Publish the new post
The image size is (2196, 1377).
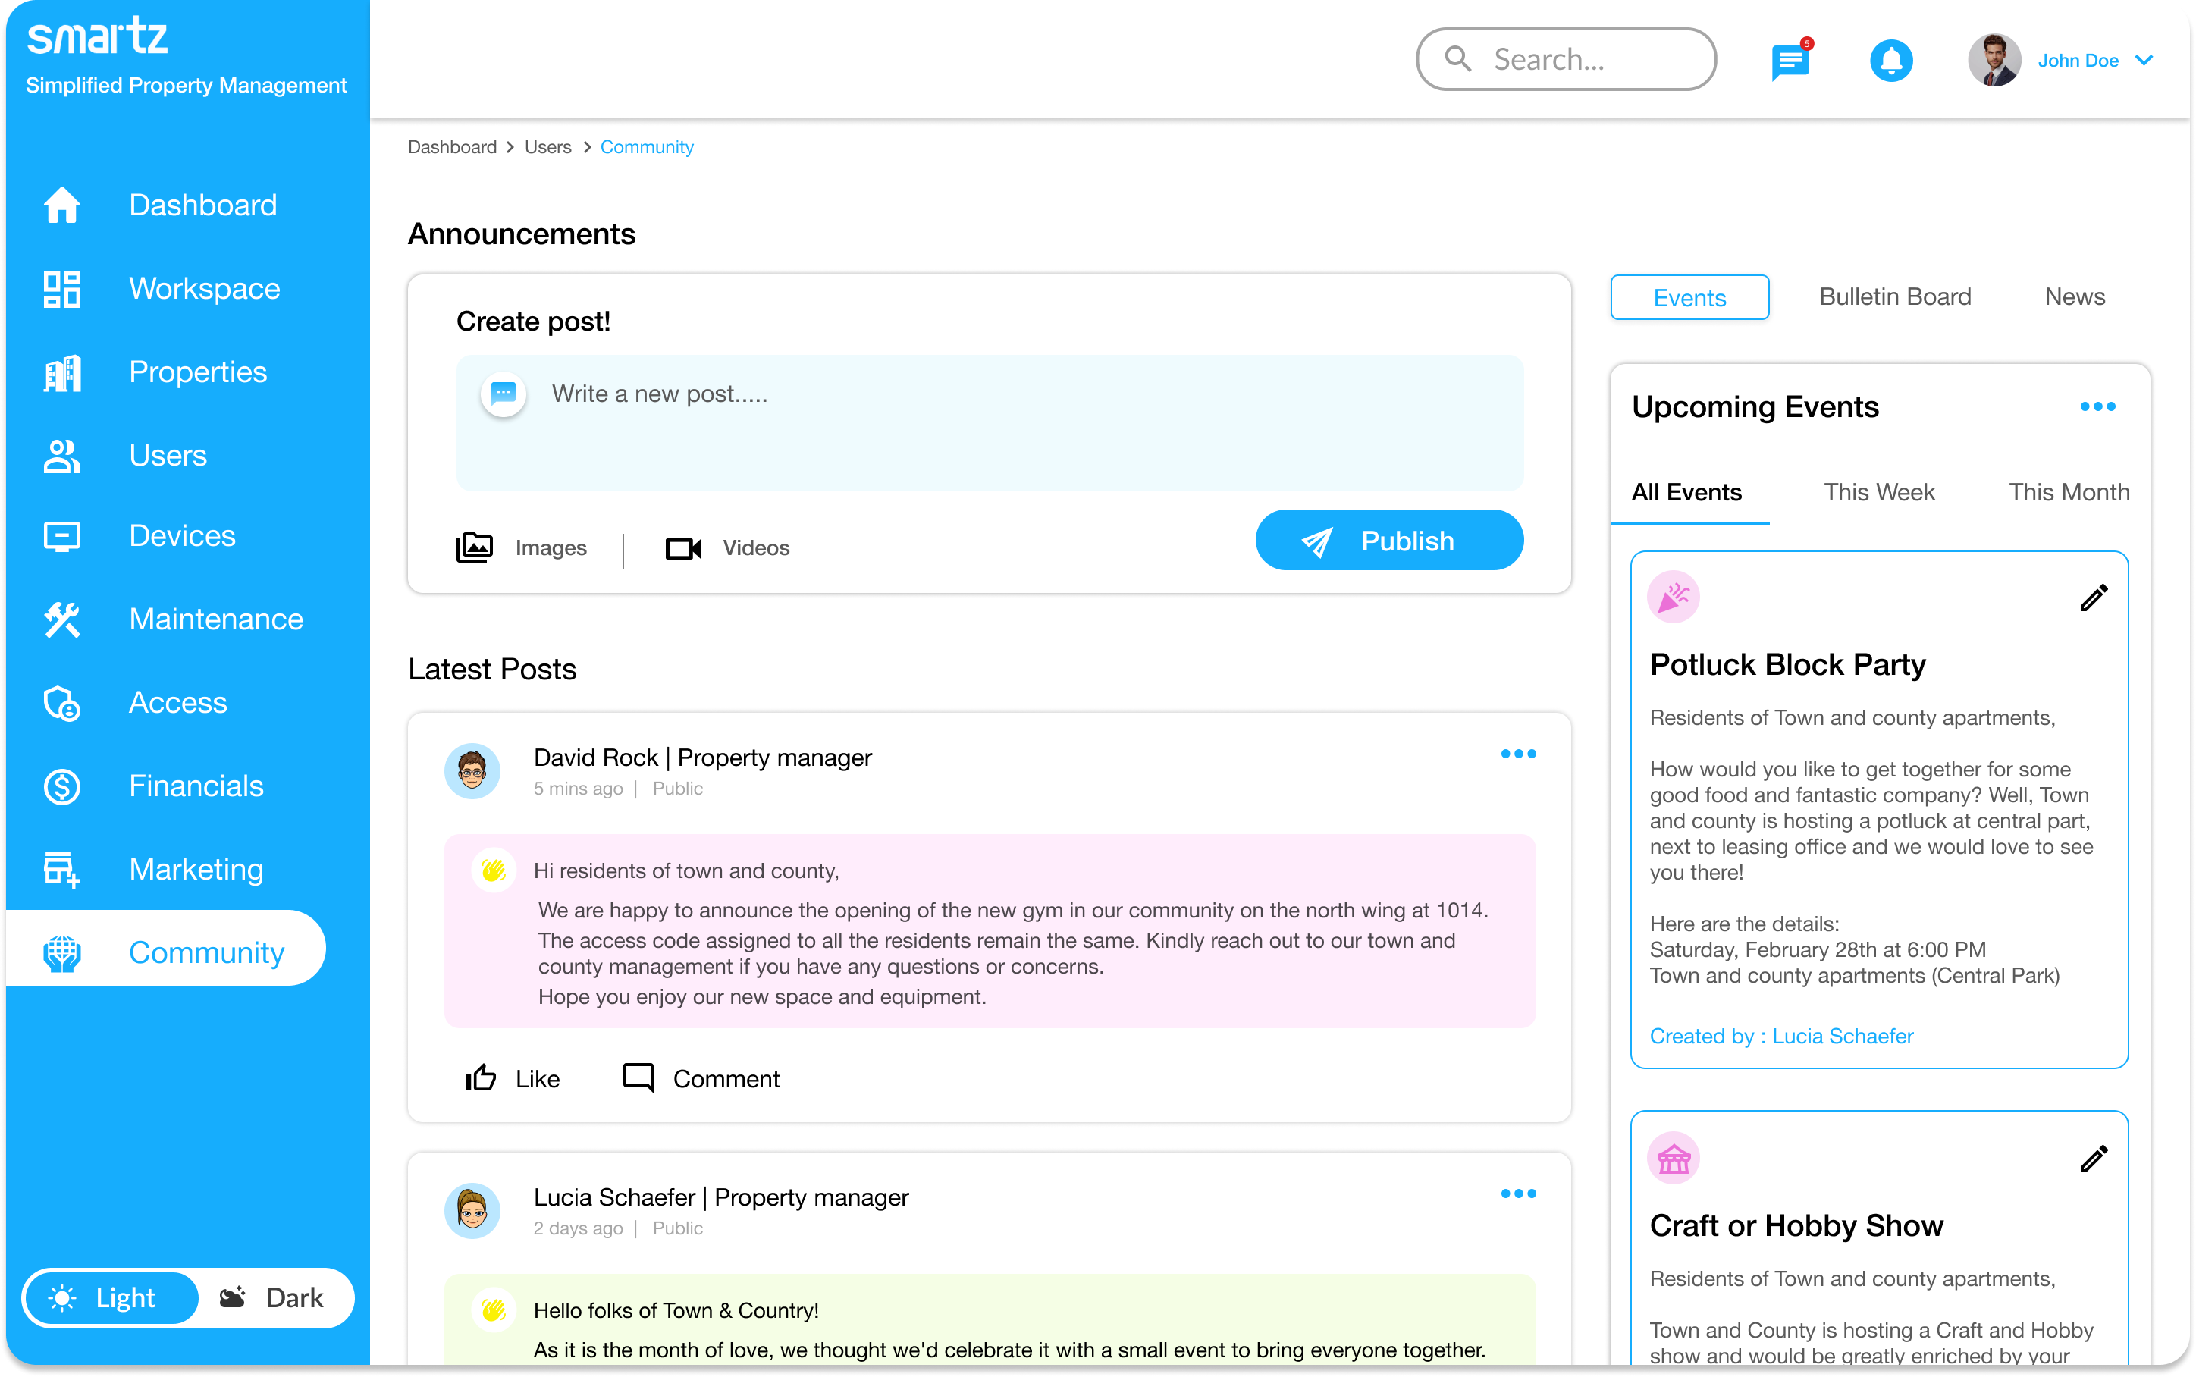[x=1388, y=541]
